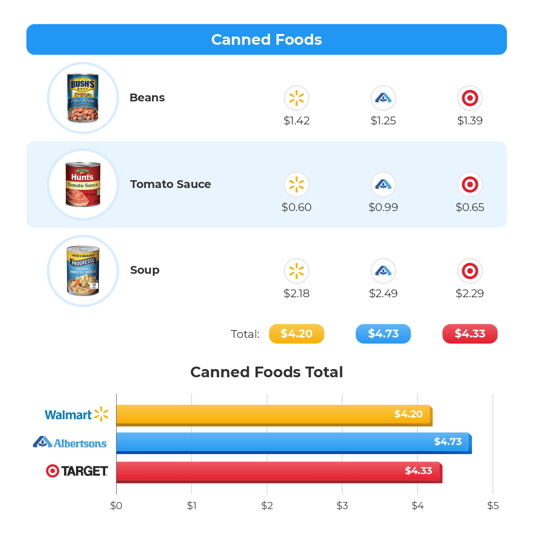Click the Canned Foods header banner

click(x=267, y=39)
